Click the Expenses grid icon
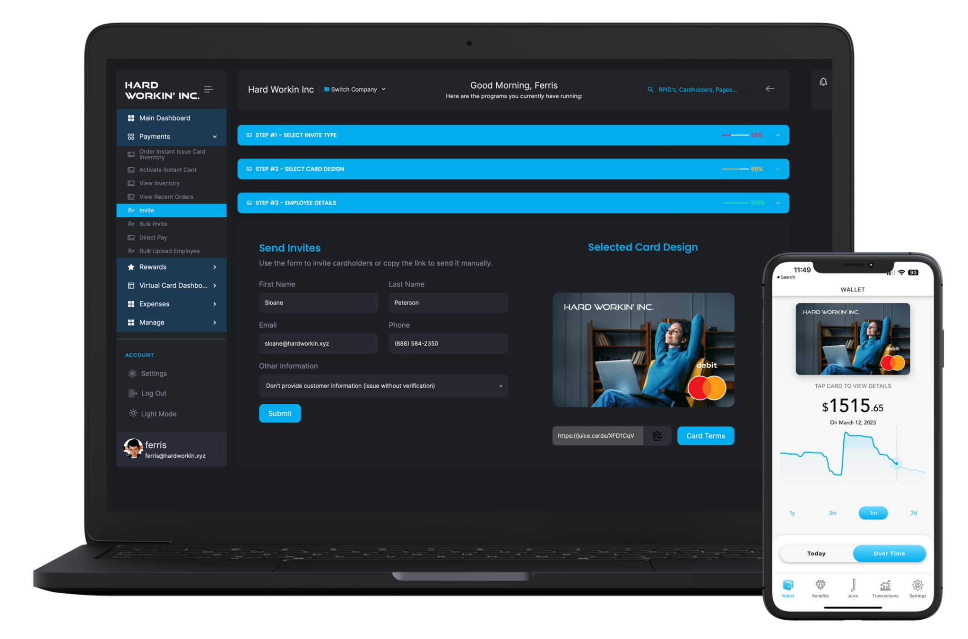This screenshot has width=968, height=639. tap(131, 304)
